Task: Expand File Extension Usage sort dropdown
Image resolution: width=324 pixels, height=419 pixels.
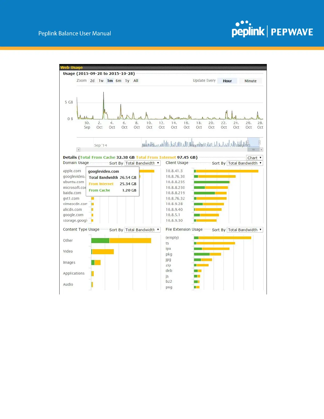Action: pyautogui.click(x=245, y=230)
